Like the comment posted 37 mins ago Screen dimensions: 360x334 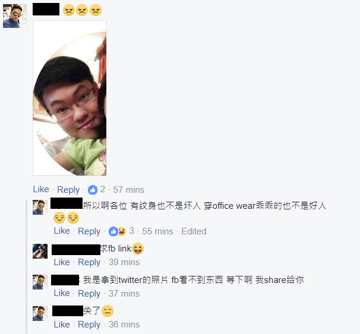pos(62,294)
